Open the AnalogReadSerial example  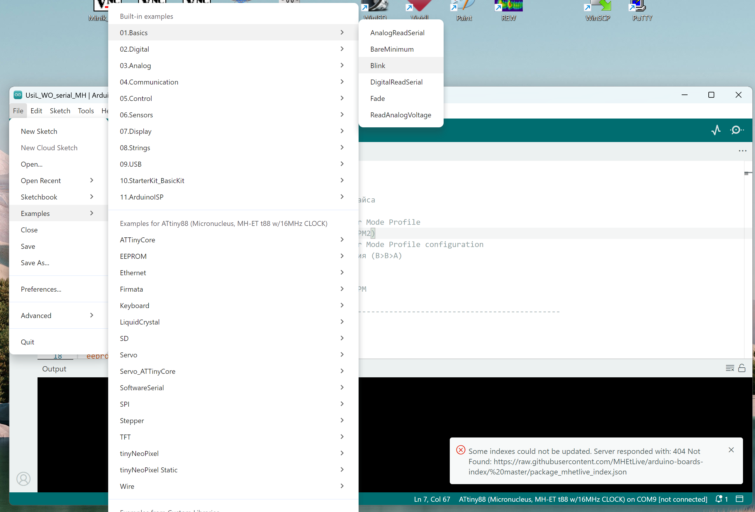point(401,33)
